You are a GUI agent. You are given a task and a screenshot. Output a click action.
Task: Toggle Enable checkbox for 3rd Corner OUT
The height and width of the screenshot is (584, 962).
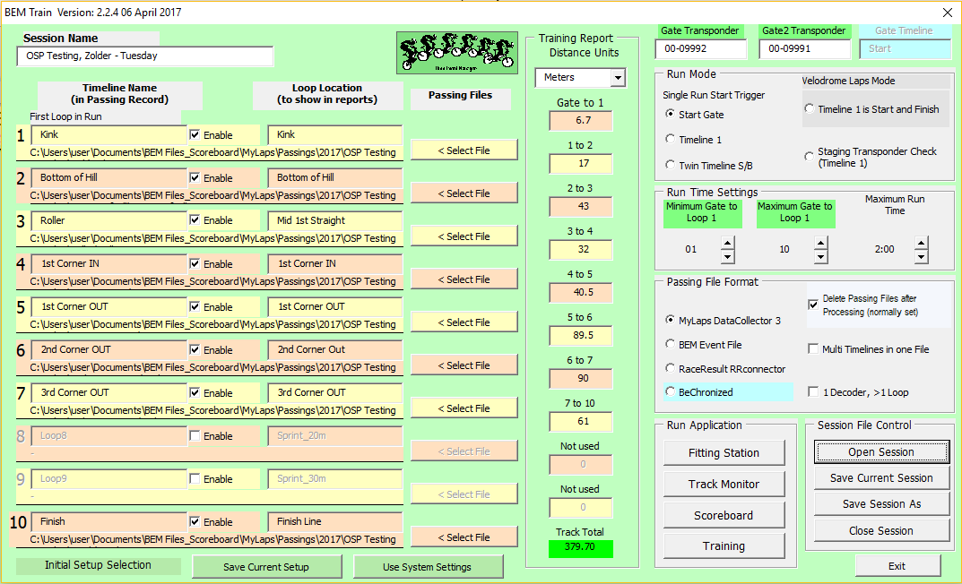[195, 392]
